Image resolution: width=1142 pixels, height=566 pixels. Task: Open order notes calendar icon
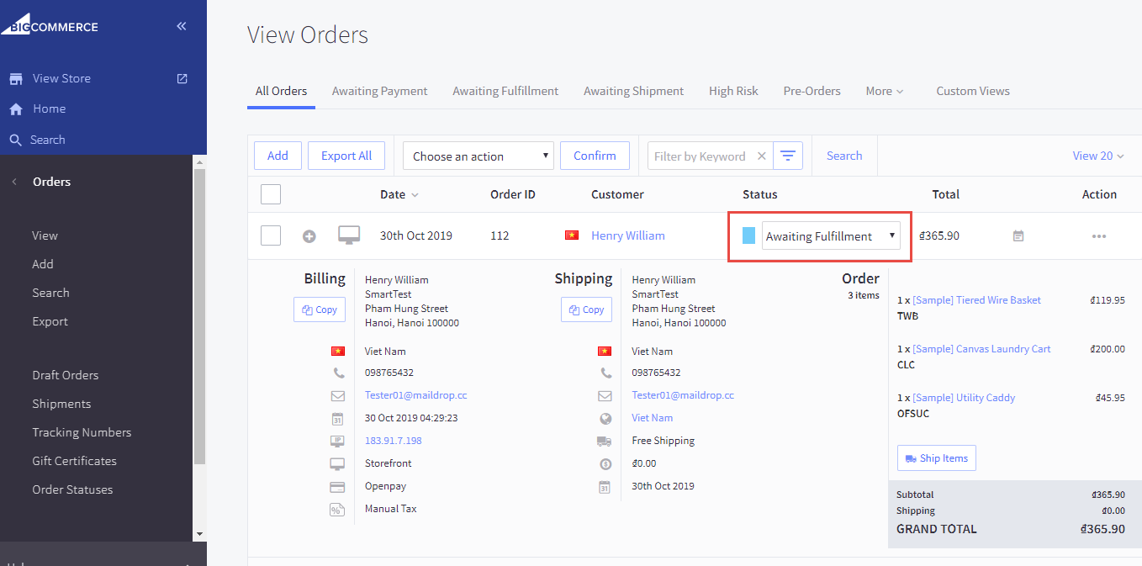pyautogui.click(x=1018, y=236)
